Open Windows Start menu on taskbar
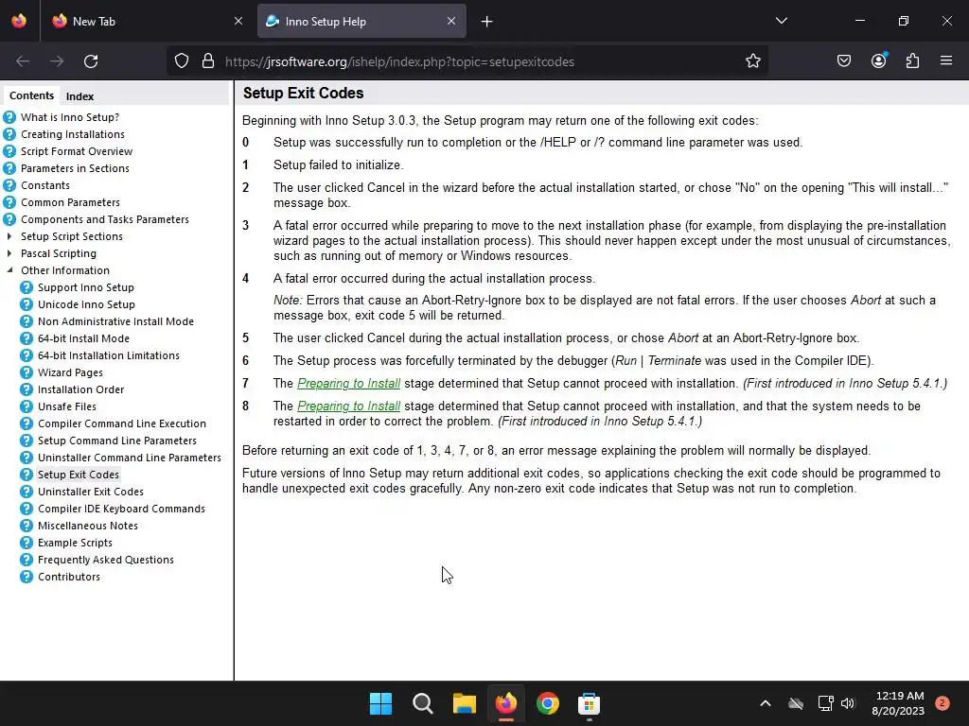 click(380, 703)
